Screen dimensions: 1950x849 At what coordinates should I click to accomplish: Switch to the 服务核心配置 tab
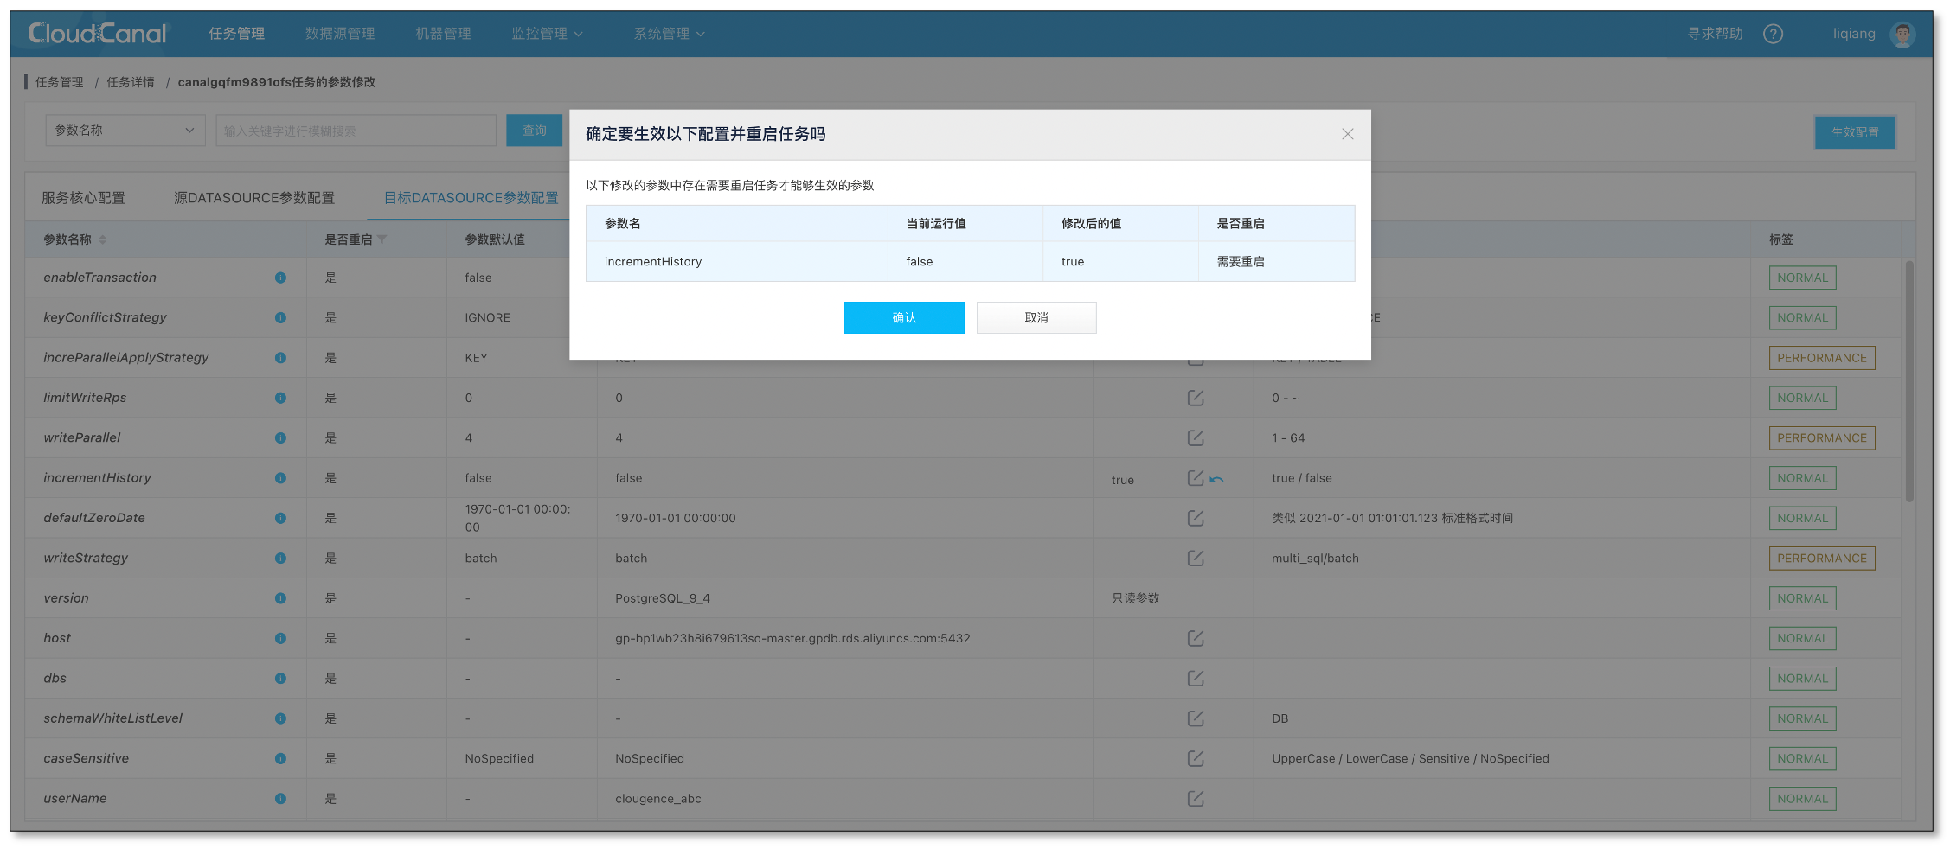(84, 198)
